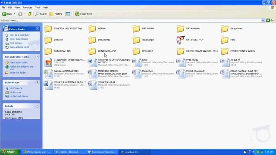The height and width of the screenshot is (155, 276).
Task: Select the DATA MAMAH folder icon
Action: tap(180, 29)
